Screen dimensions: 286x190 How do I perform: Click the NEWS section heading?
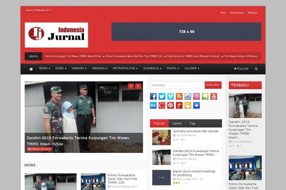pyautogui.click(x=30, y=165)
